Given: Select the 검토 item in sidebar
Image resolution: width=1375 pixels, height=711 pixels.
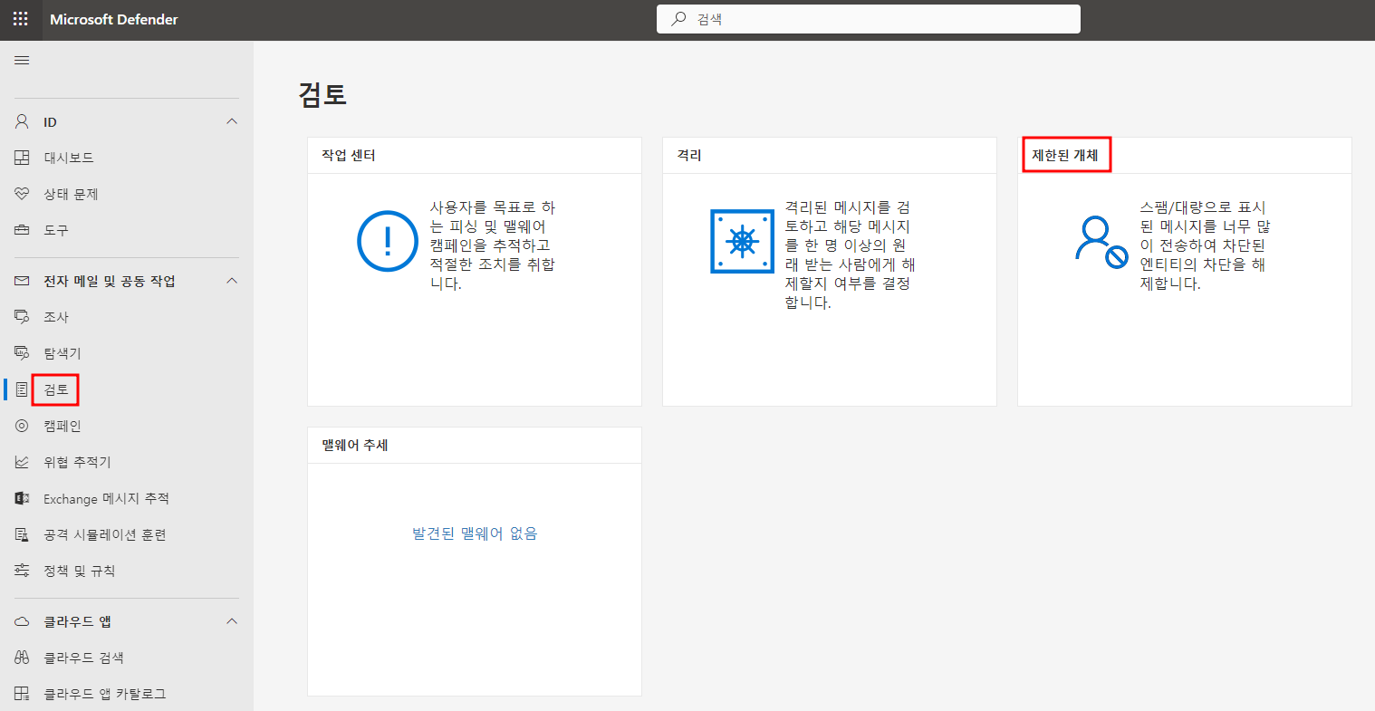Looking at the screenshot, I should pos(56,389).
